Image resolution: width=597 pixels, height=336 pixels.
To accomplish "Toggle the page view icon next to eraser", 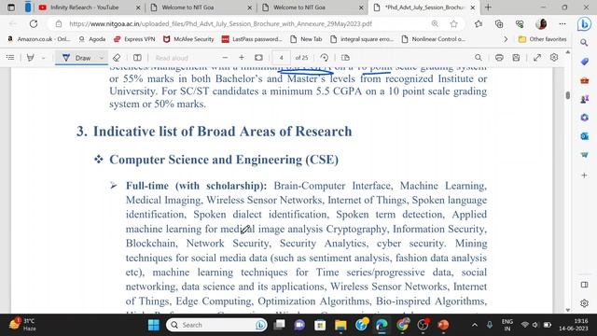I will 137,58.
